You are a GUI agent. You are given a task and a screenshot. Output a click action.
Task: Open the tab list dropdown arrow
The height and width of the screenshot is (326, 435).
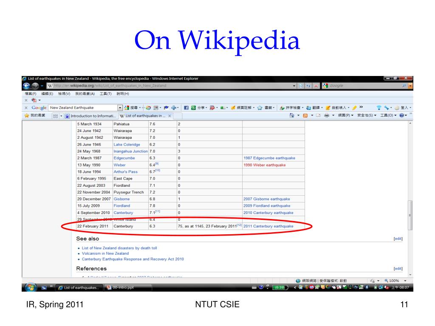click(61, 116)
